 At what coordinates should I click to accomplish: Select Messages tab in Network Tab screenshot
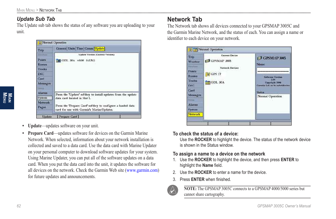point(195,95)
